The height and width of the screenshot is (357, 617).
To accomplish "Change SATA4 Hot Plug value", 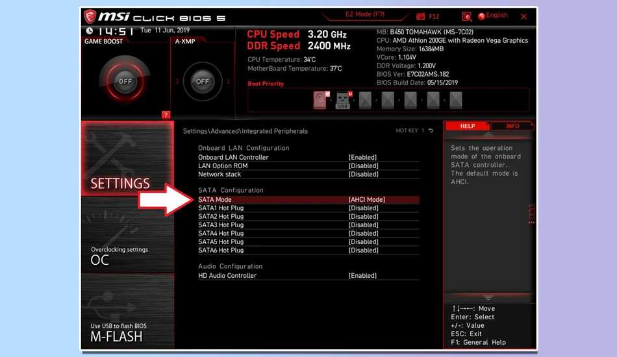I will click(363, 234).
